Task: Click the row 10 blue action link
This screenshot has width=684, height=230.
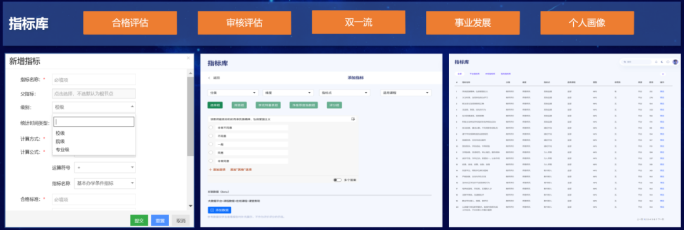Action: pos(662,146)
